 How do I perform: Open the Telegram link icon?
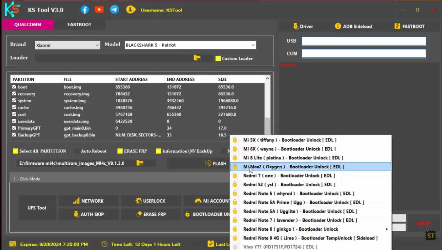pyautogui.click(x=114, y=10)
